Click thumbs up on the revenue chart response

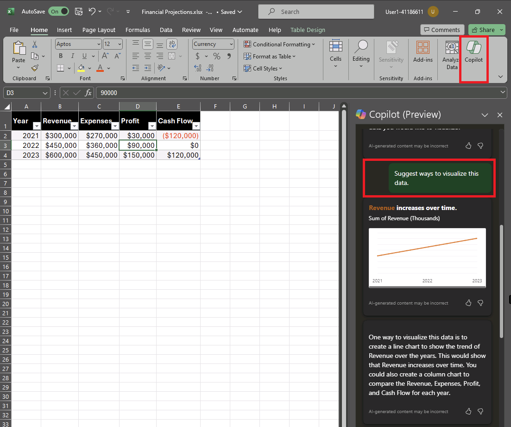click(468, 303)
